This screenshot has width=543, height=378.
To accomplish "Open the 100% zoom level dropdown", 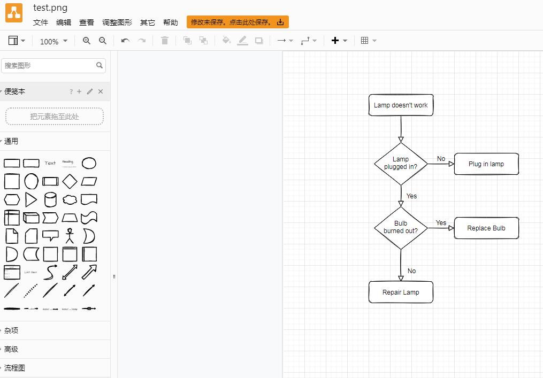I will 54,41.
